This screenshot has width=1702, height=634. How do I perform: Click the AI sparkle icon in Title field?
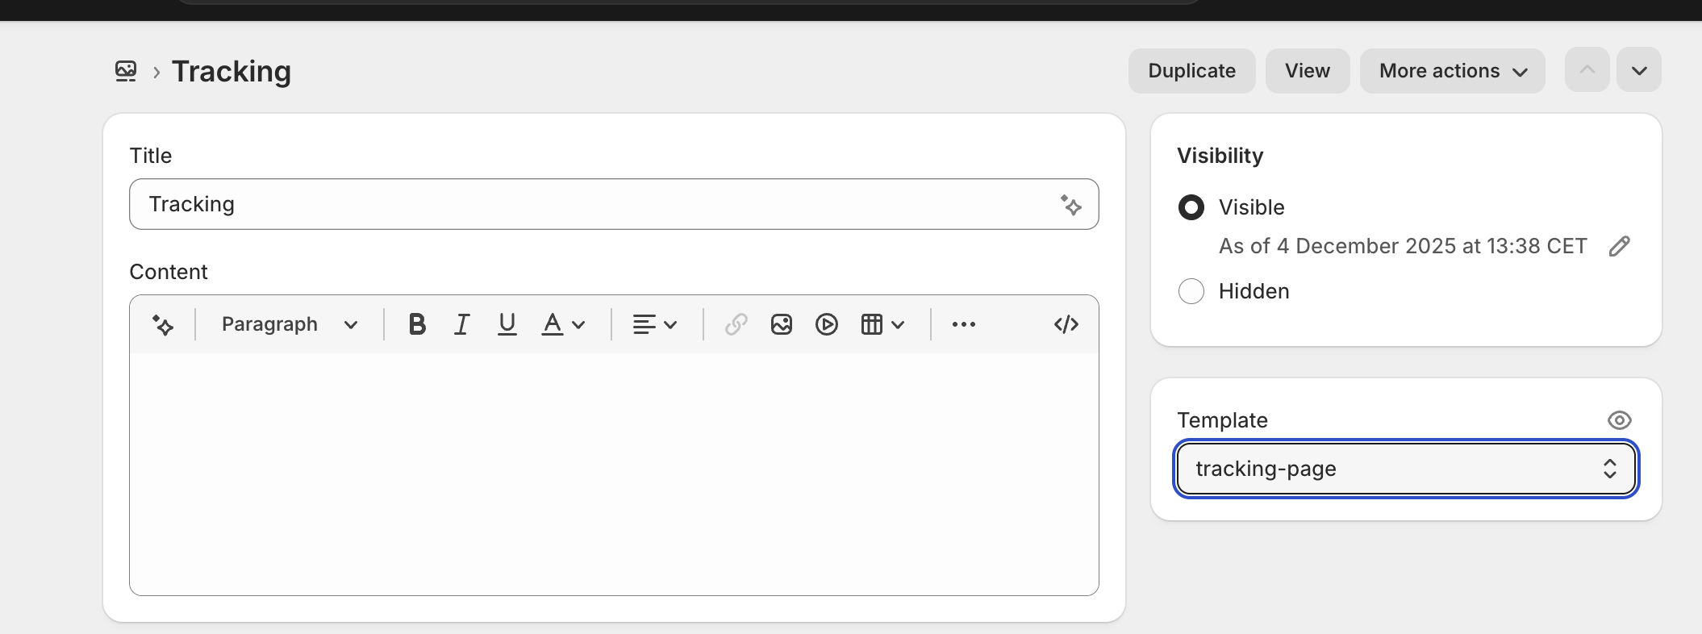click(1070, 205)
